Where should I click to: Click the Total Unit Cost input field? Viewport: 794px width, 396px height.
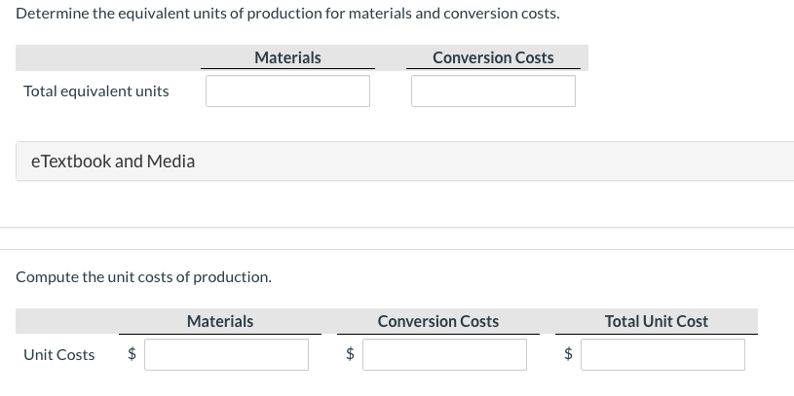662,354
